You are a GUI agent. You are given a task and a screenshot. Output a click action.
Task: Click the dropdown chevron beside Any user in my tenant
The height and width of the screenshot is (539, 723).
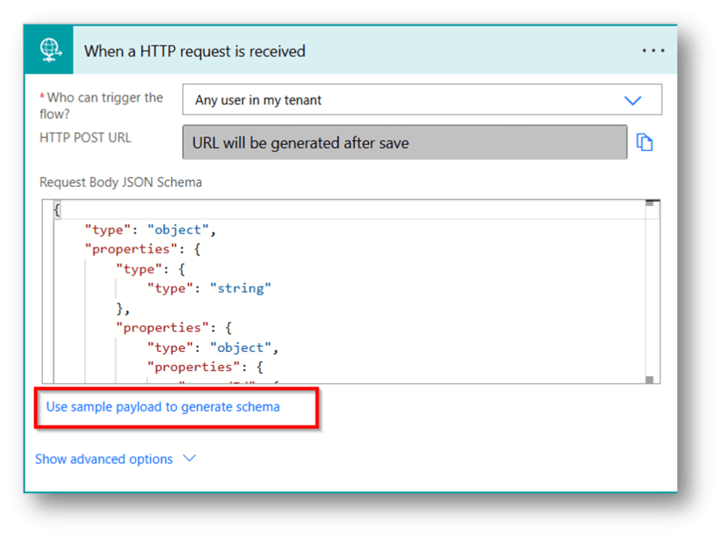tap(633, 99)
